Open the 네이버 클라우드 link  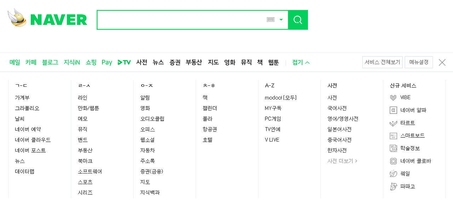[33, 140]
